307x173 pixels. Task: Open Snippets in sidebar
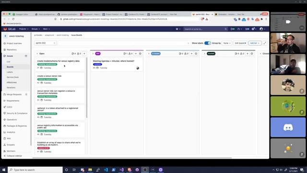click(11, 145)
